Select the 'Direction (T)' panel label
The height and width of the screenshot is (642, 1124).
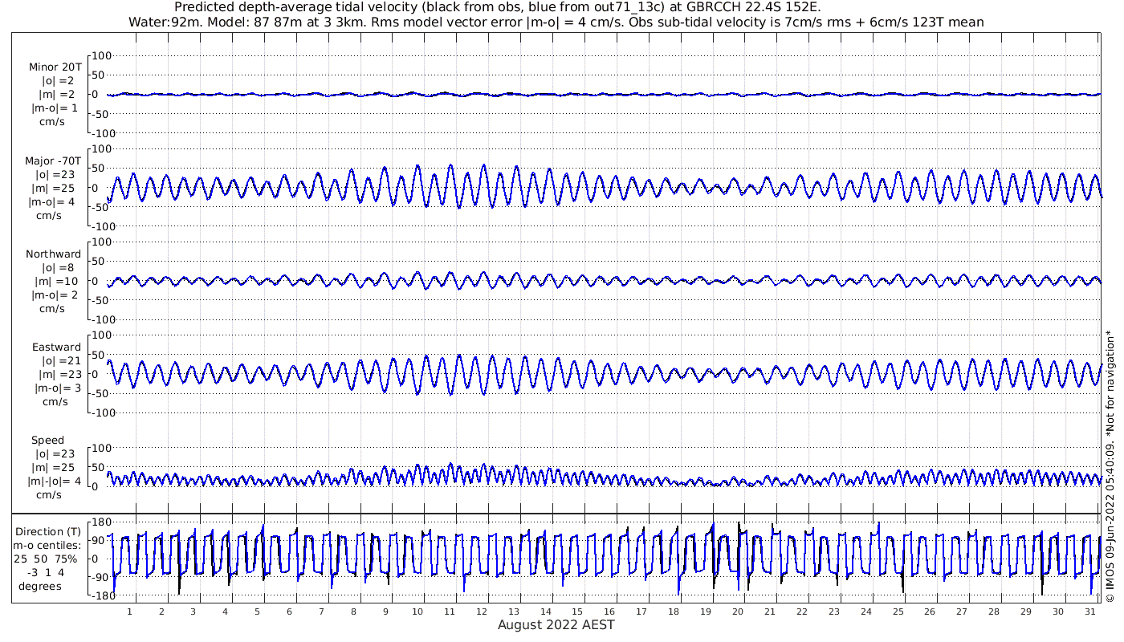[x=48, y=532]
